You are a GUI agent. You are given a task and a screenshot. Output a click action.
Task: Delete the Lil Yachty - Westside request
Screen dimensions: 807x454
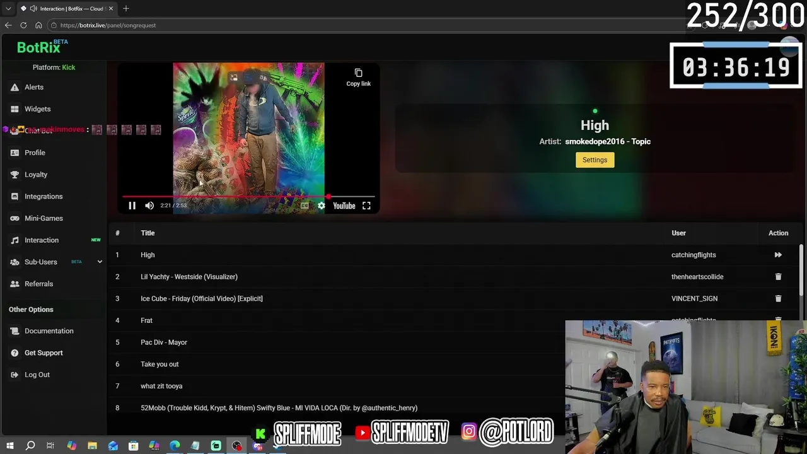(x=778, y=277)
